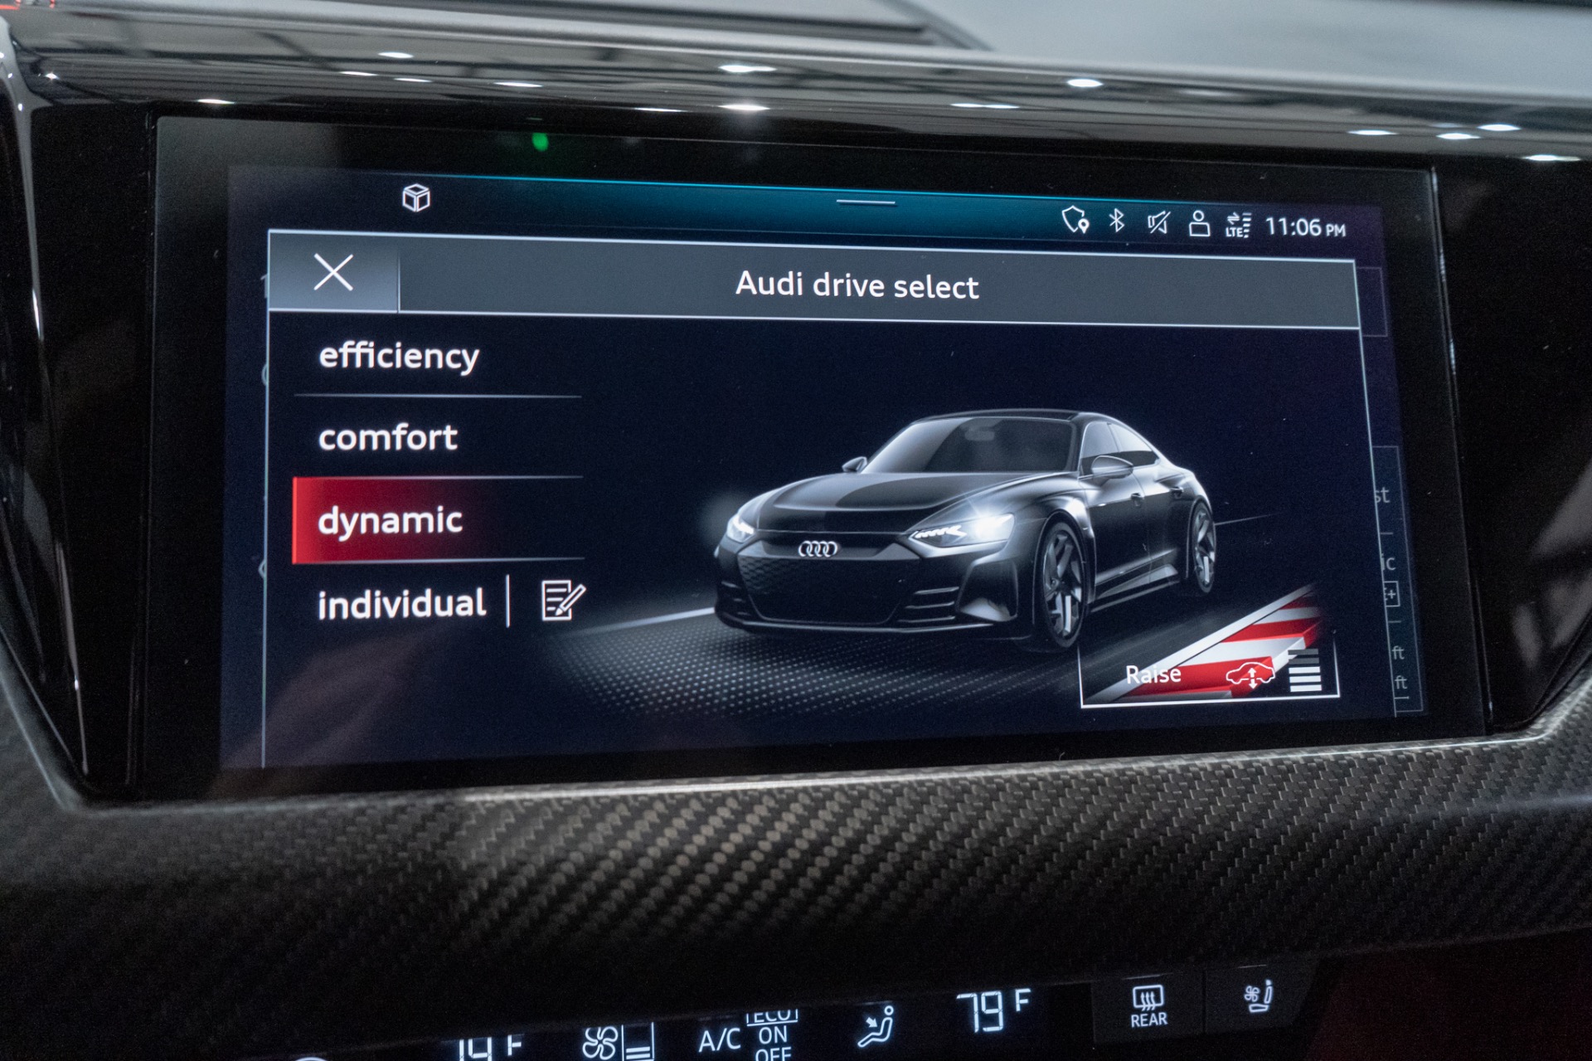
Task: Toggle the seat ventilation button
Action: pyautogui.click(x=1259, y=996)
